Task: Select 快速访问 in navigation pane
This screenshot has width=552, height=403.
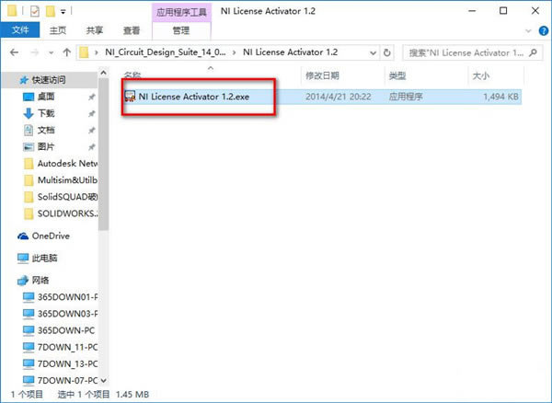Action: [49, 80]
